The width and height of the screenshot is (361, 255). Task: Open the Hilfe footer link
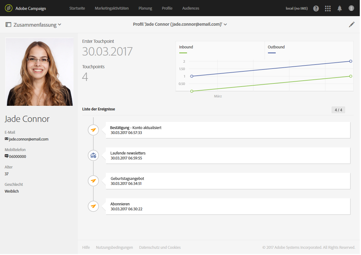point(86,247)
